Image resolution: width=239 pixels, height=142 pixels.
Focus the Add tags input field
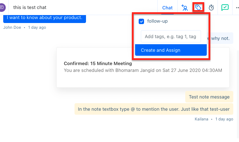pos(171,36)
